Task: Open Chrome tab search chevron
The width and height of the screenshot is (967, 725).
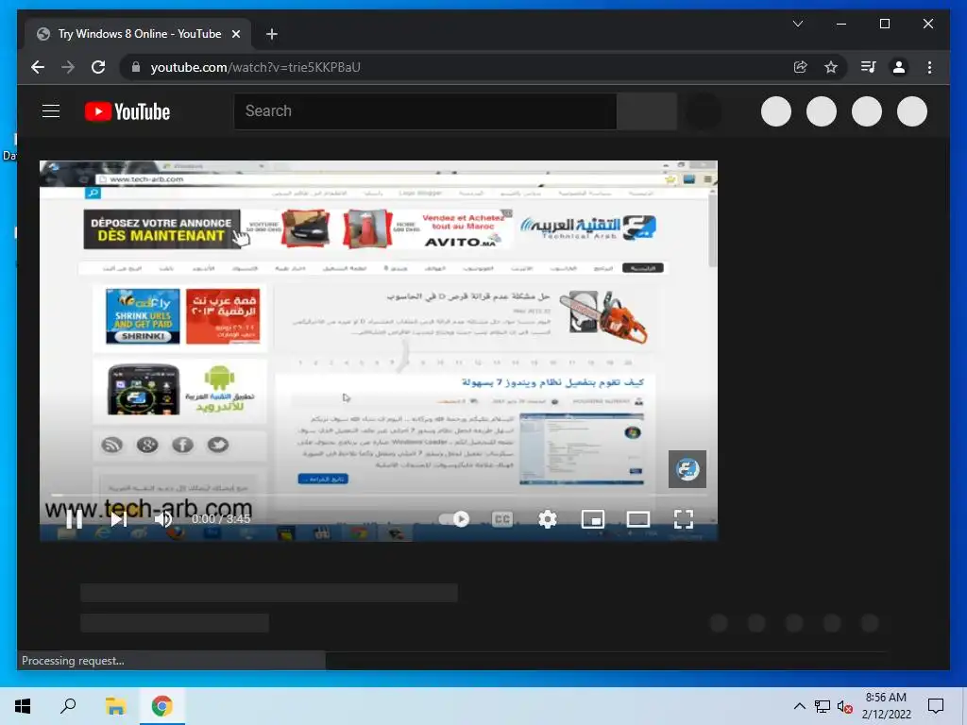Action: pos(797,24)
